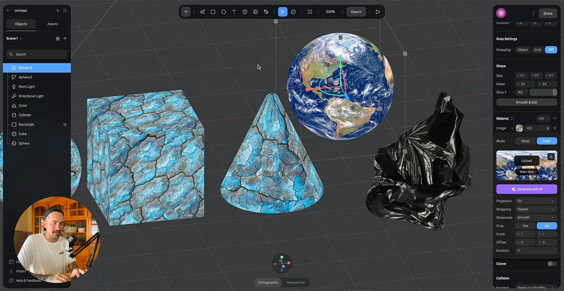The width and height of the screenshot is (564, 291).
Task: Click the Export button
Action: click(356, 12)
